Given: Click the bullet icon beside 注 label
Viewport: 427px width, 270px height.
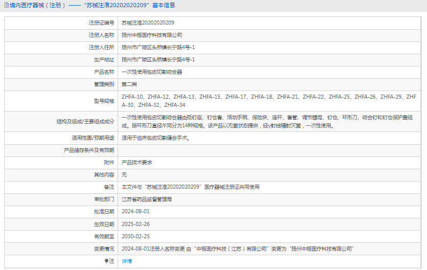Looking at the screenshot, I should 106,261.
